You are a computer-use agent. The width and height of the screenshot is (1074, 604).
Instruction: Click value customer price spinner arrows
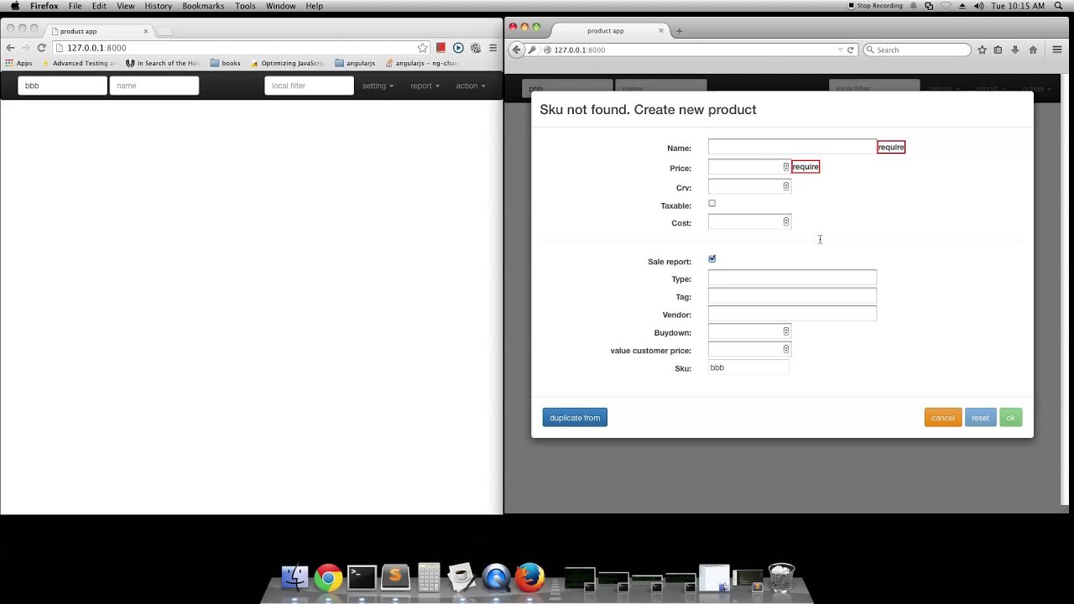coord(786,349)
